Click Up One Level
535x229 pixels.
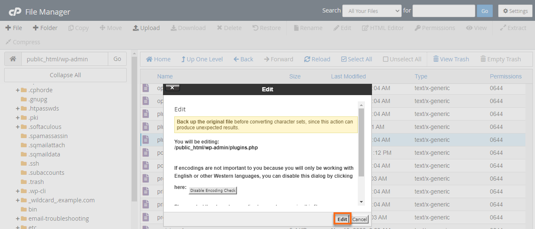202,59
